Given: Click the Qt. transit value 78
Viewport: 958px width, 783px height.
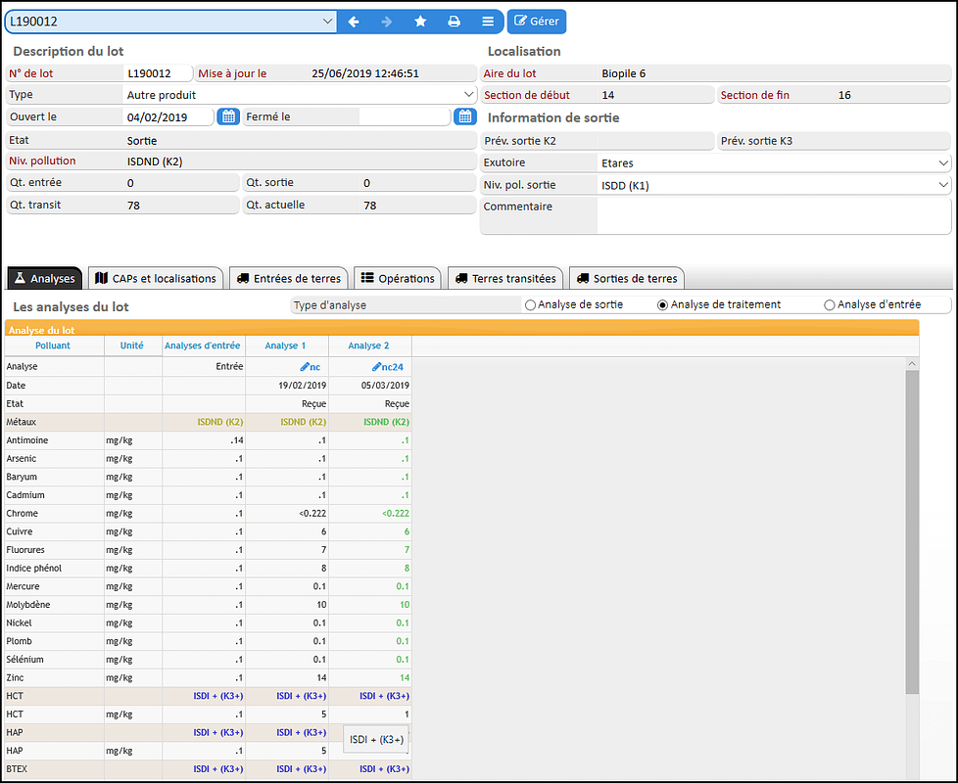Looking at the screenshot, I should click(133, 206).
